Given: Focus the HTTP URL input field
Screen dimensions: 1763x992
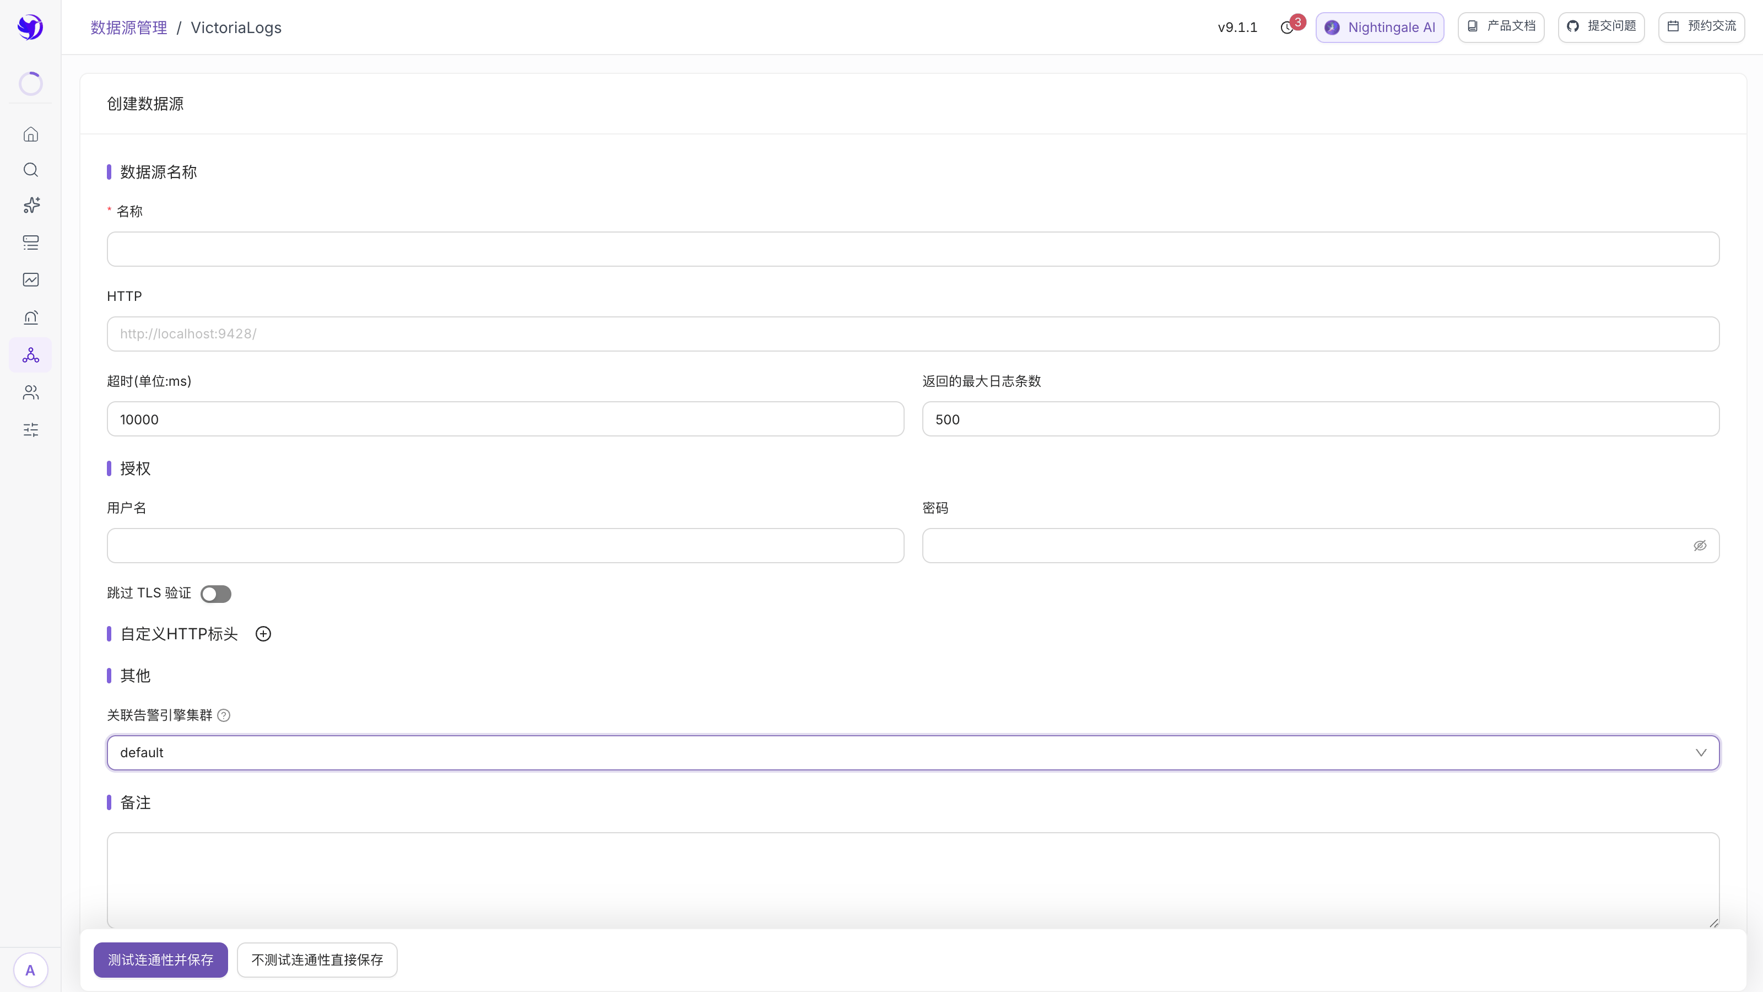Looking at the screenshot, I should coord(913,334).
